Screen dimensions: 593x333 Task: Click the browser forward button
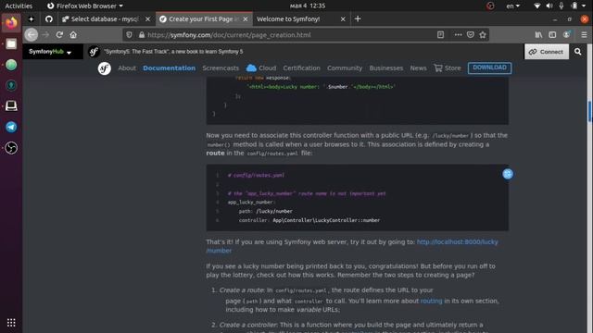tap(45, 35)
